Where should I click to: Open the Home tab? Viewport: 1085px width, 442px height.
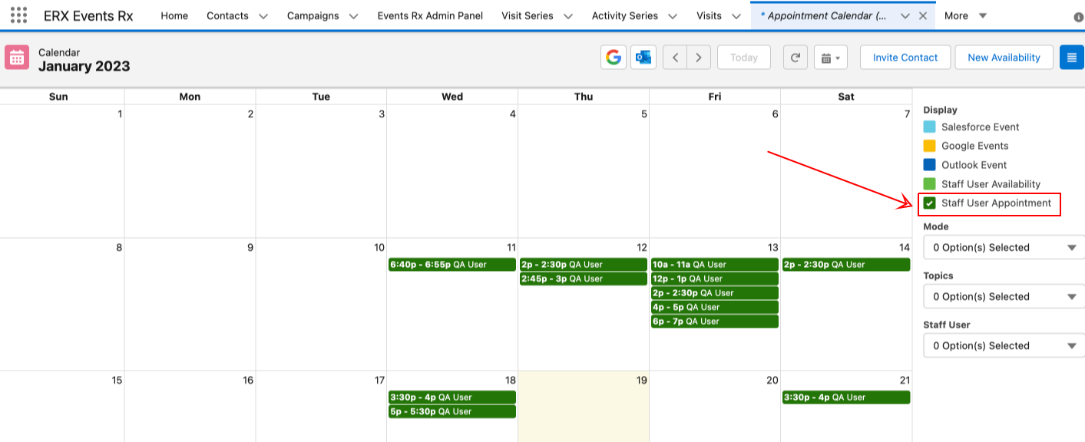click(x=174, y=15)
